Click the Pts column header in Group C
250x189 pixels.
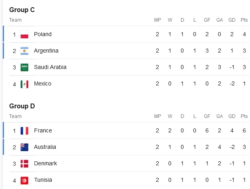[x=244, y=20]
